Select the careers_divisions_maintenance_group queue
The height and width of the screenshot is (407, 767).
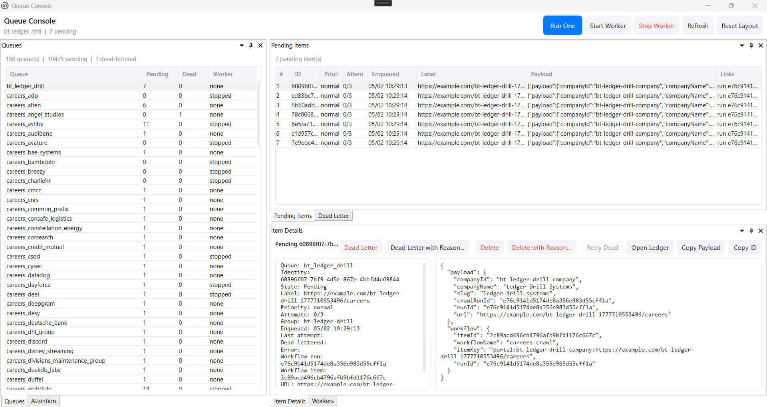131,361
